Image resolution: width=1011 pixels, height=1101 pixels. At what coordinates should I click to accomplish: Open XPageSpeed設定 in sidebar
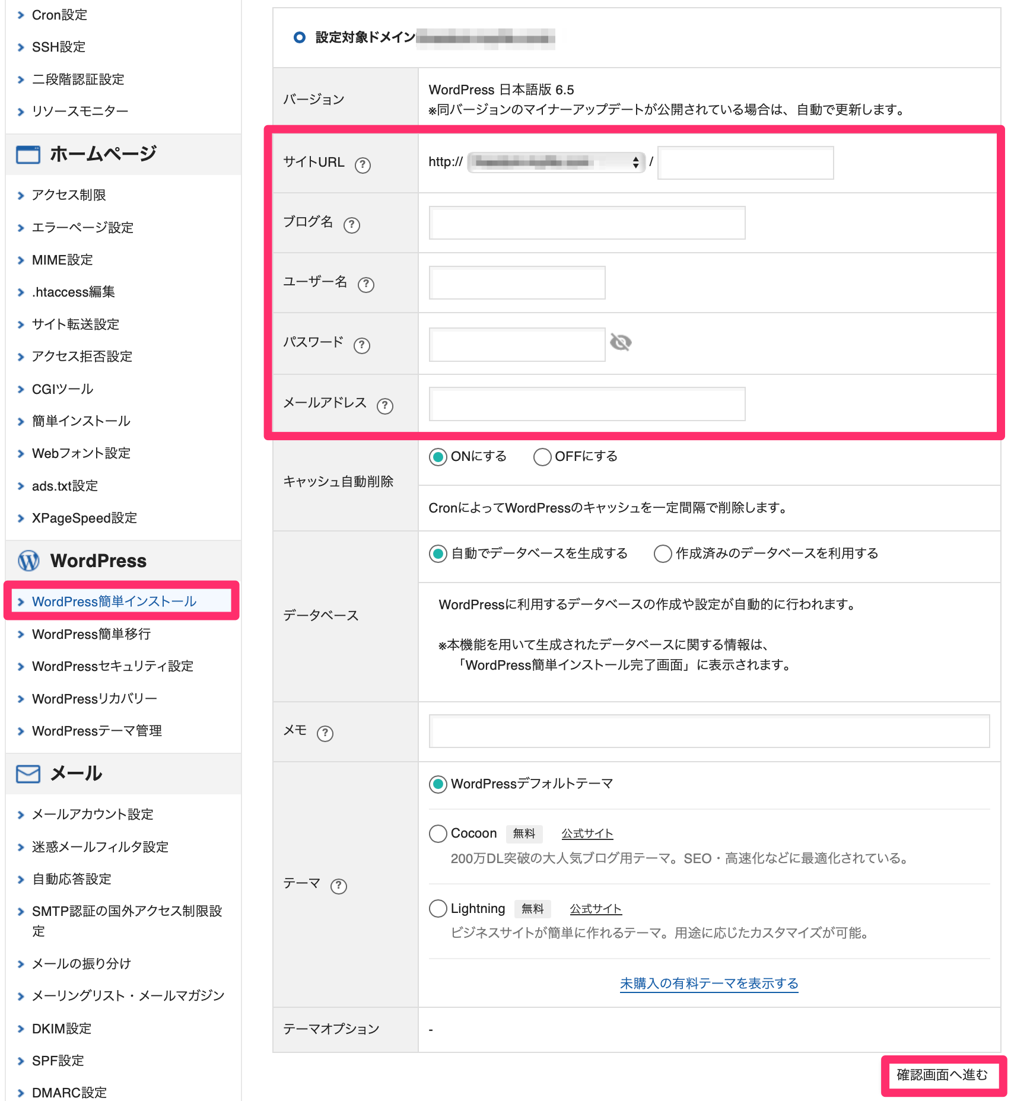84,518
